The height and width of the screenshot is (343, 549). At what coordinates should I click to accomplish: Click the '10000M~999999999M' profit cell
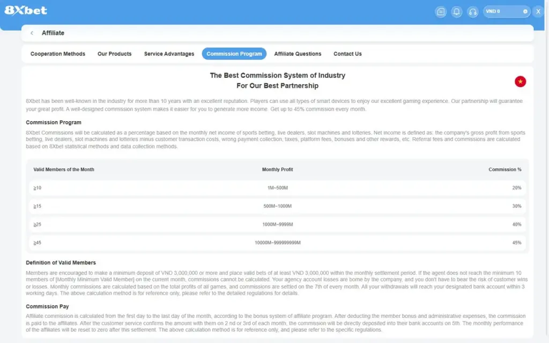(278, 243)
